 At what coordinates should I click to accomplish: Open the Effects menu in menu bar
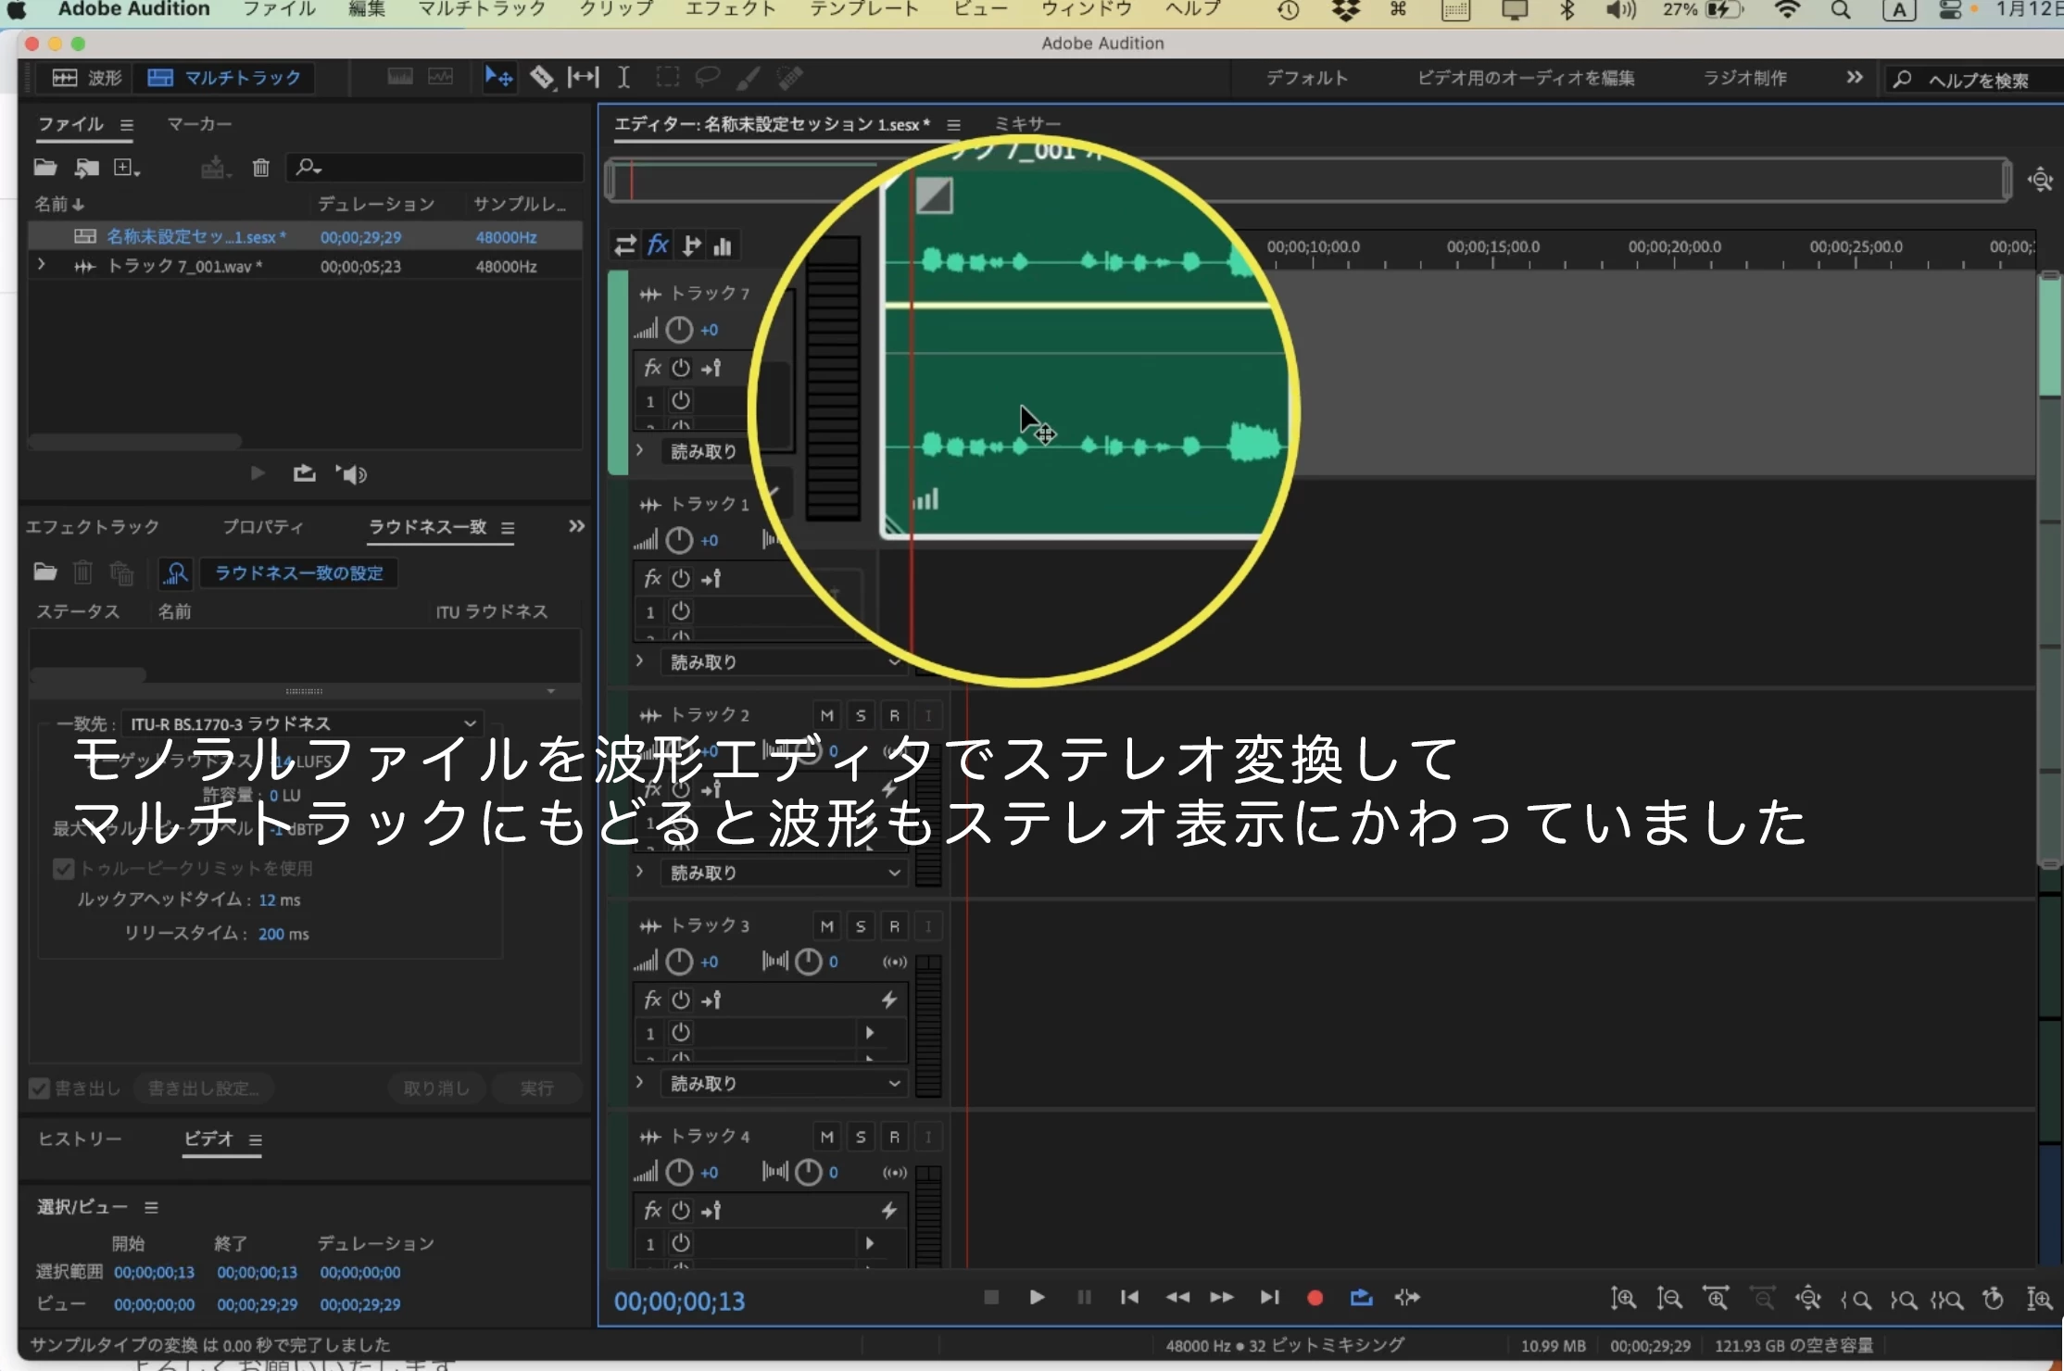(729, 10)
